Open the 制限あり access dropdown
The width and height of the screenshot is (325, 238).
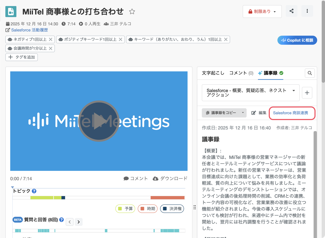tap(262, 12)
